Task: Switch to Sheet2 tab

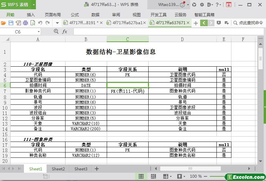Action: coord(58,169)
